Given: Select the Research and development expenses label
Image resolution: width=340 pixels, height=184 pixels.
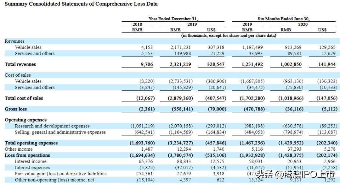Looking at the screenshot, I should coord(52,126).
